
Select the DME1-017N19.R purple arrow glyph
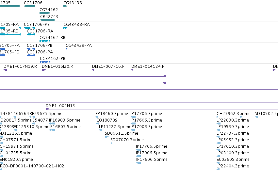tap(5, 70)
